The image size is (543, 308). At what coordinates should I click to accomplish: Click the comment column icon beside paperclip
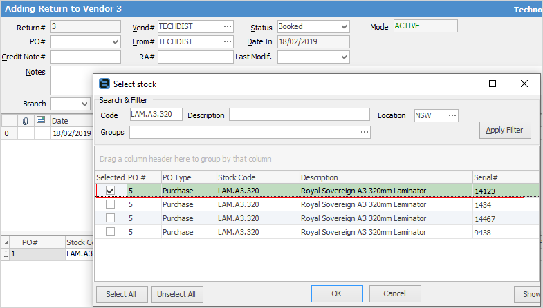40,120
